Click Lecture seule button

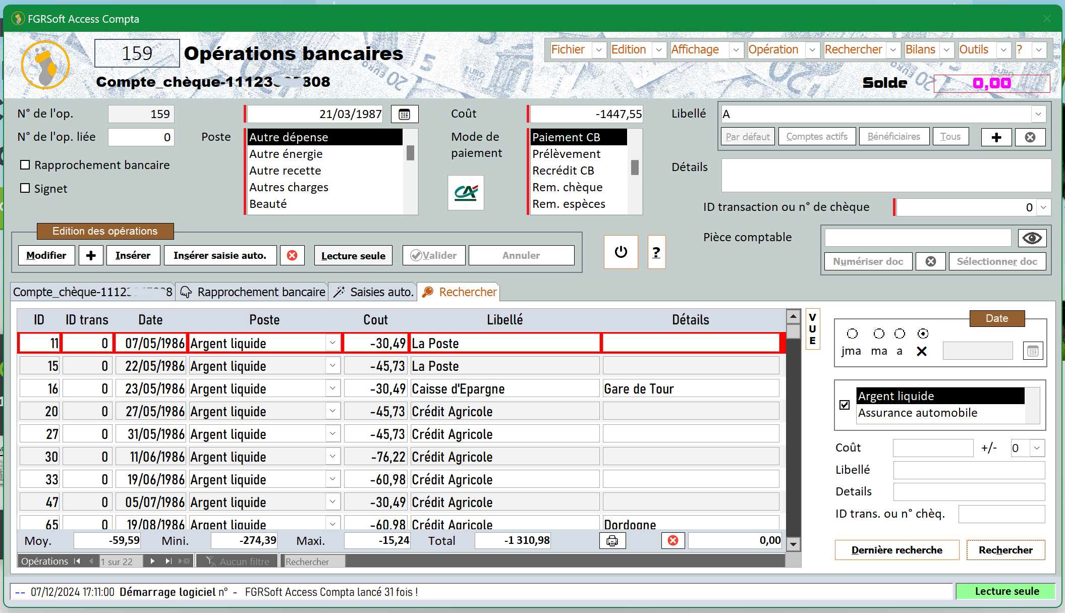(353, 255)
